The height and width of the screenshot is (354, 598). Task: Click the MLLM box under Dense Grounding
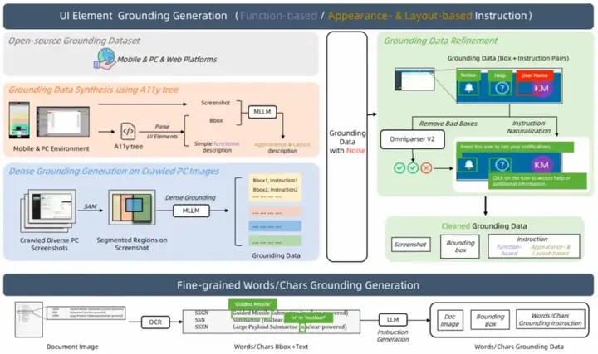coord(191,211)
